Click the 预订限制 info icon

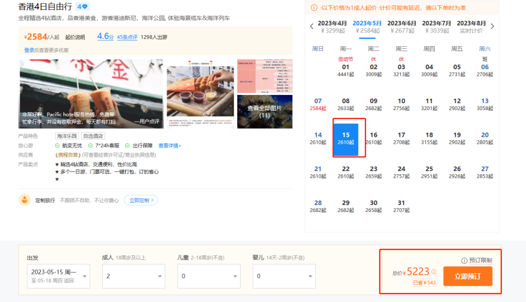464,261
